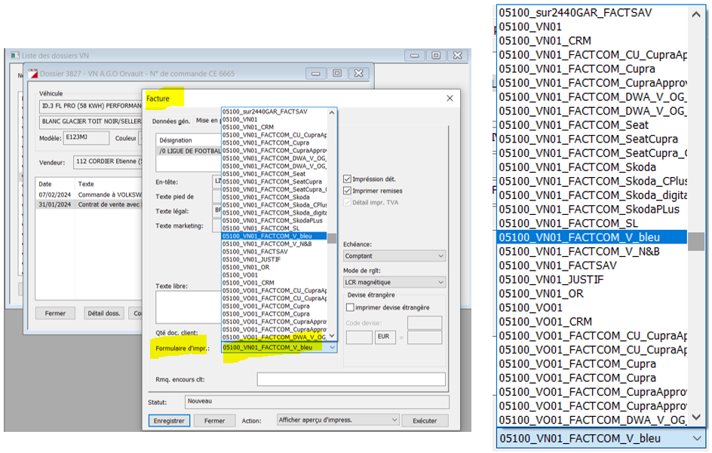Select 05100_VN01_FACTCOM_SeatCupra in the enlarged list
This screenshot has width=712, height=453.
[x=592, y=139]
